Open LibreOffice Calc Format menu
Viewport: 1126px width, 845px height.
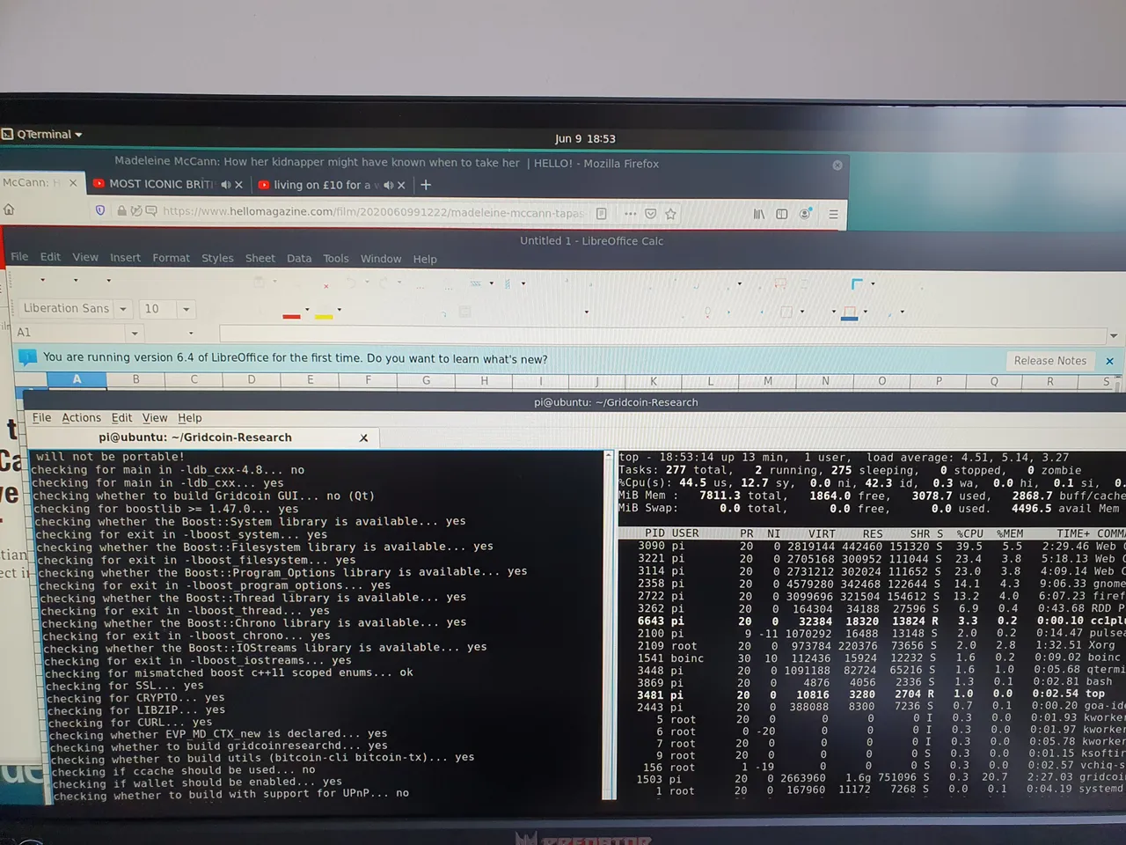click(x=171, y=258)
